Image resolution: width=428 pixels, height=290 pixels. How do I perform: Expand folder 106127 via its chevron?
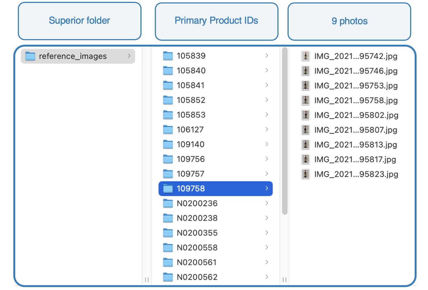point(267,129)
